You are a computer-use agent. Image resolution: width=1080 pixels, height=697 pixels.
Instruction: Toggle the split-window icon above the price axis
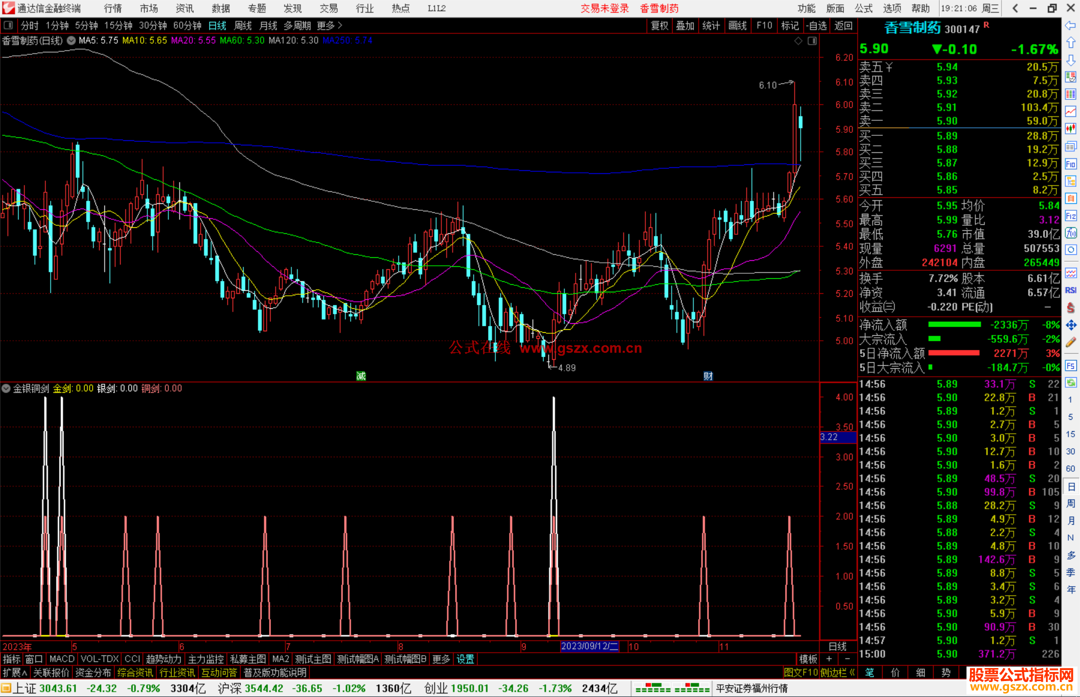tap(812, 41)
